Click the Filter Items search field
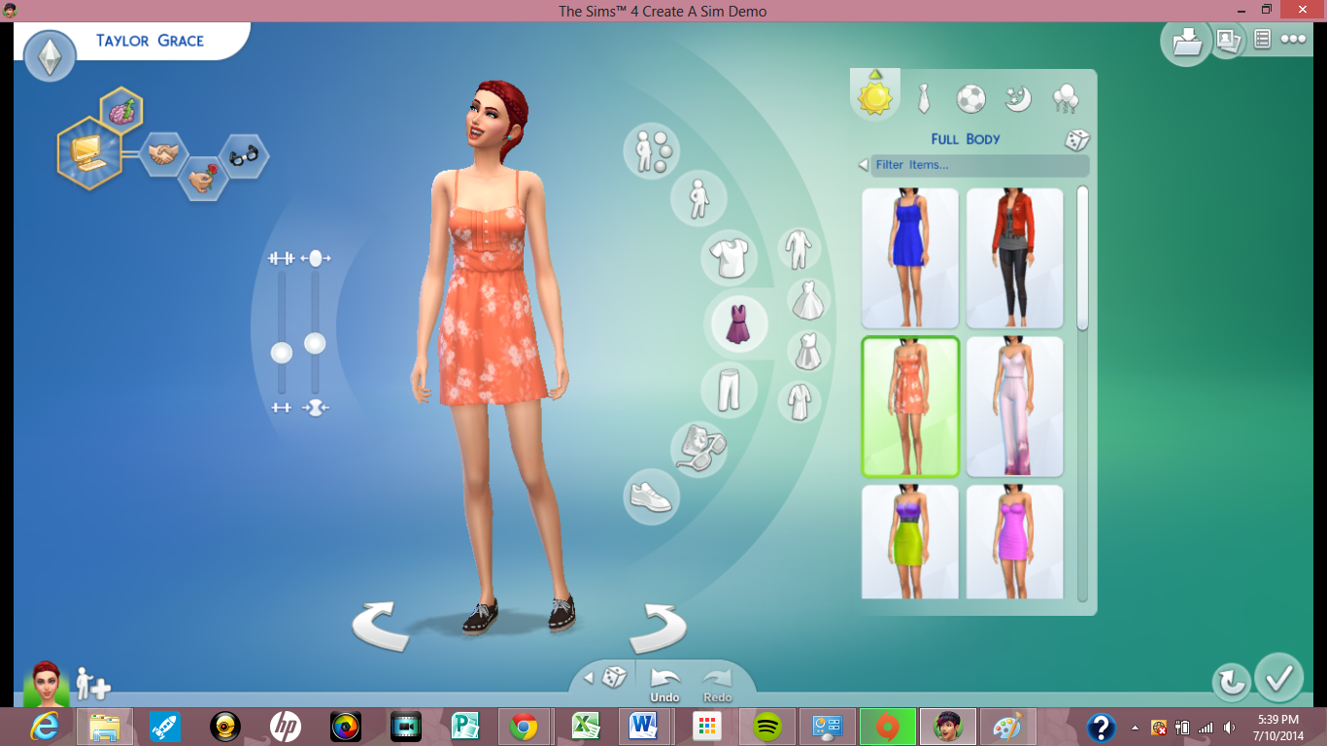Screen dimensions: 1327x746 [980, 165]
